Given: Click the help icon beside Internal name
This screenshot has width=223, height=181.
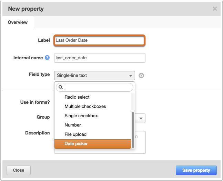Looking at the screenshot, I should 47,58.
